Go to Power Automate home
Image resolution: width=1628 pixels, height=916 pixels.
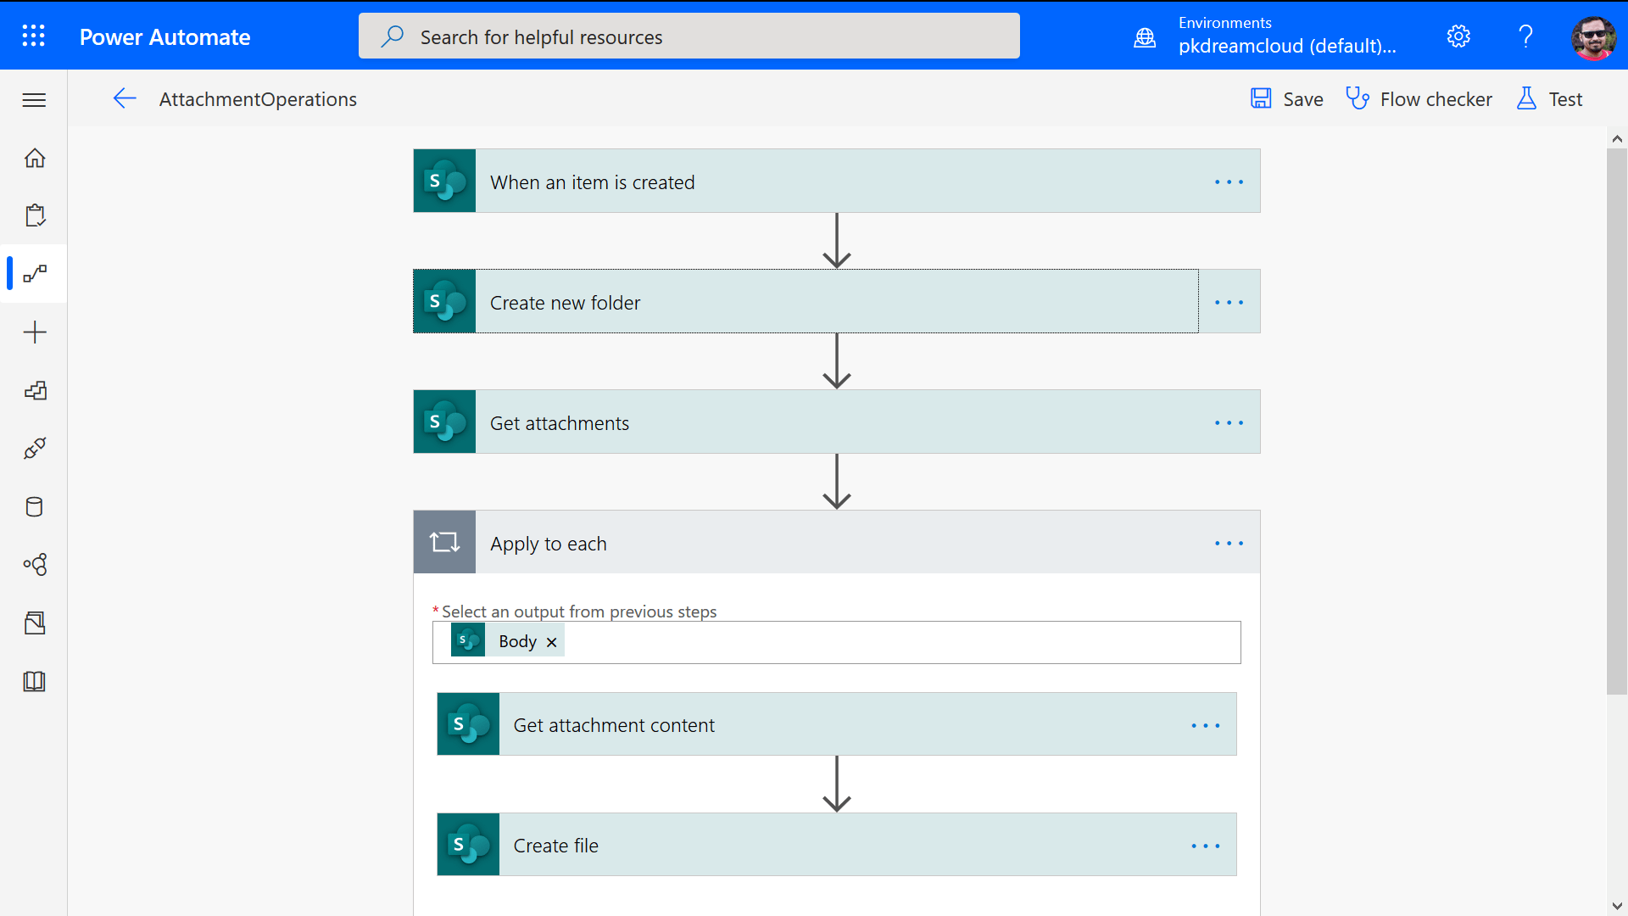pos(34,159)
